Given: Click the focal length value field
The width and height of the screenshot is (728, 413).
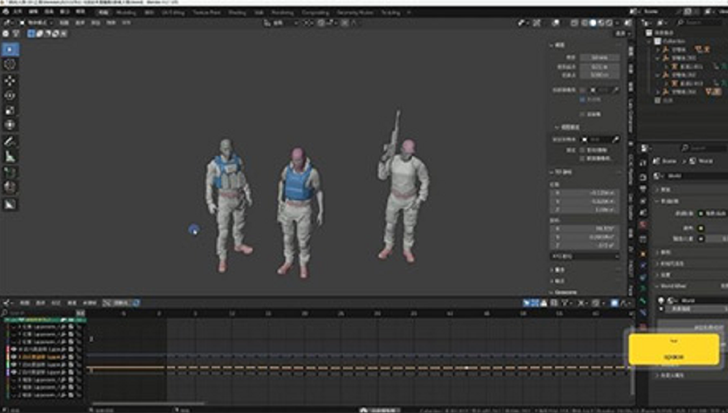Looking at the screenshot, I should click(599, 57).
